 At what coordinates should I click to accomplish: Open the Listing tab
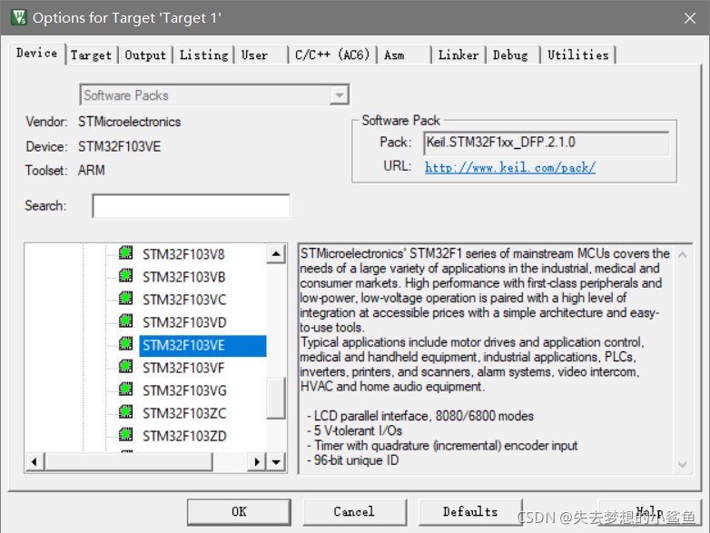[x=203, y=55]
